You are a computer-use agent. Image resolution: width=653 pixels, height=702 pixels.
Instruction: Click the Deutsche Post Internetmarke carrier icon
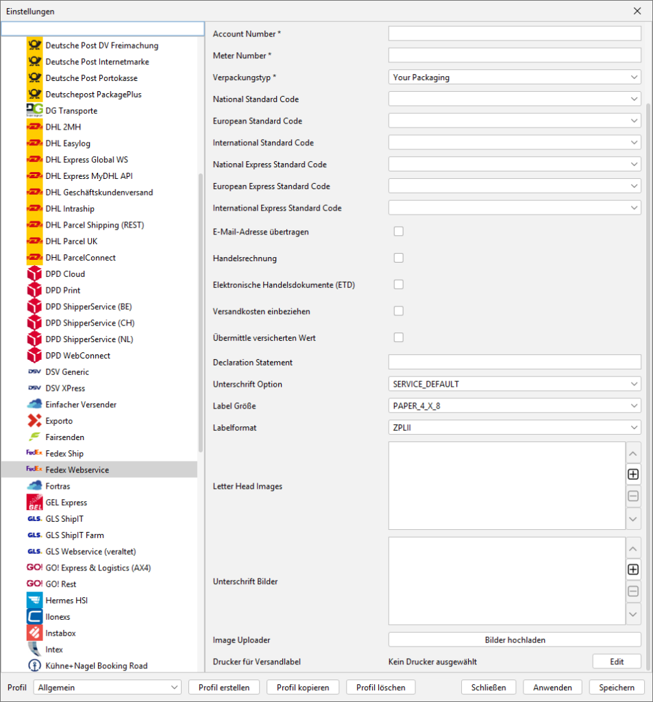click(34, 62)
